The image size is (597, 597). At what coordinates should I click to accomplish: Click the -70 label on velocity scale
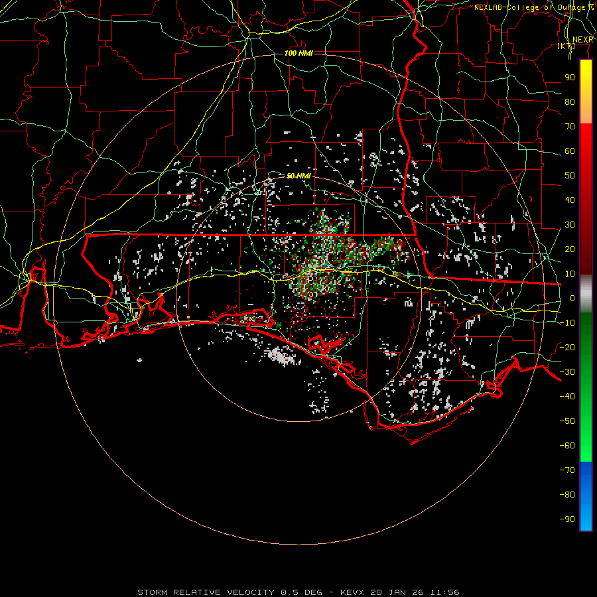(x=567, y=470)
